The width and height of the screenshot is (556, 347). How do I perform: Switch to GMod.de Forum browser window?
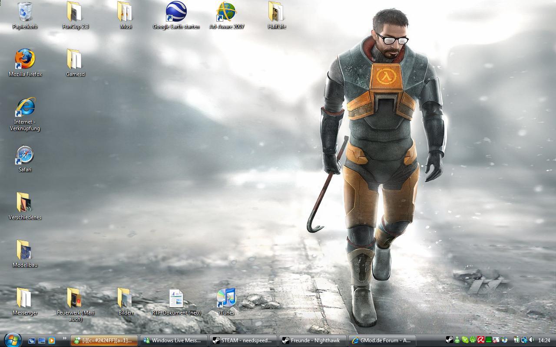click(x=382, y=340)
